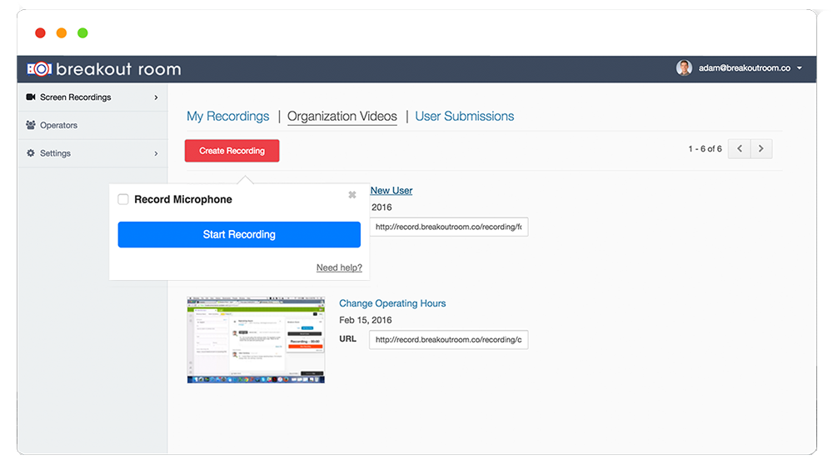Open Operators in the sidebar
This screenshot has width=833, height=470.
click(x=93, y=126)
